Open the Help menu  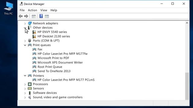[x=54, y=10]
